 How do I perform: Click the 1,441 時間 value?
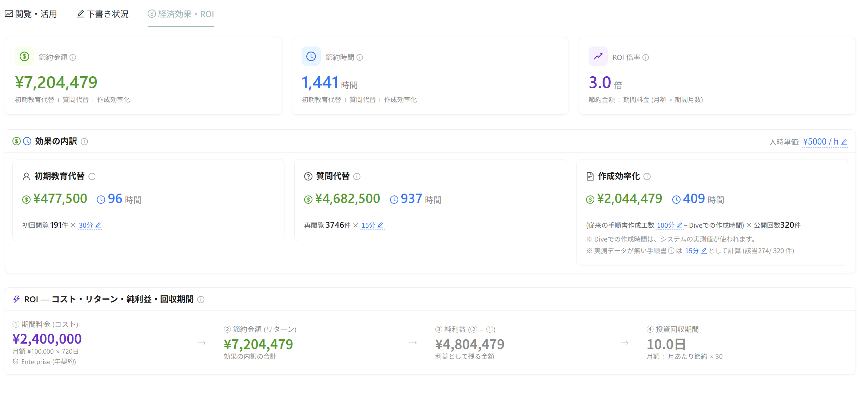point(330,83)
